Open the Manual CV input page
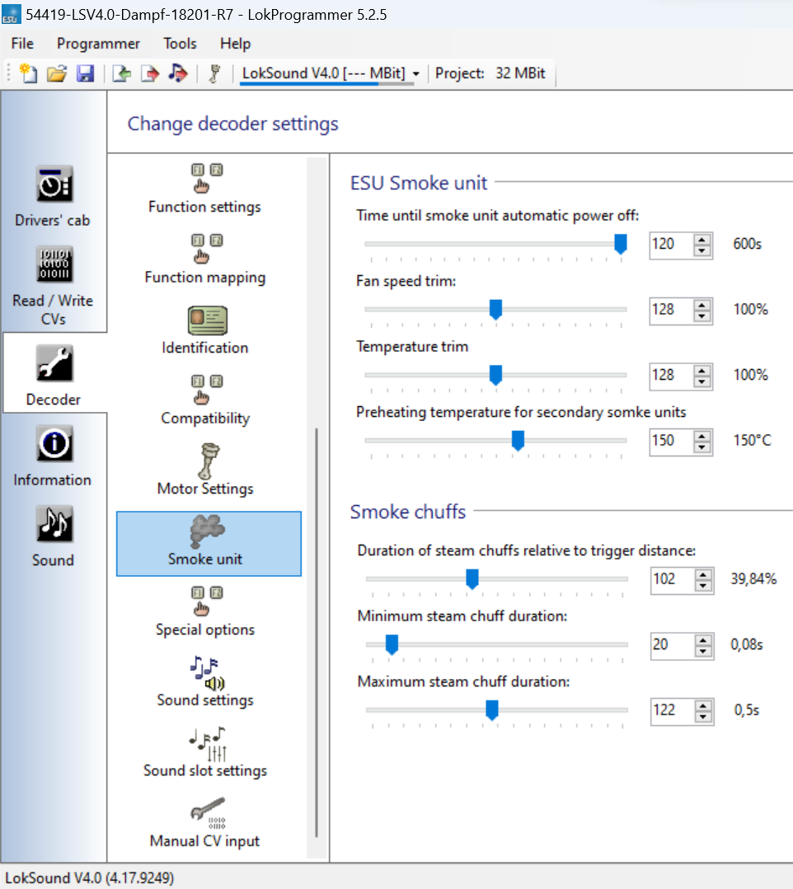This screenshot has width=793, height=889. tap(204, 822)
